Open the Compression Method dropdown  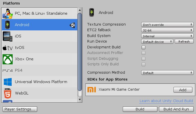pos(167,73)
